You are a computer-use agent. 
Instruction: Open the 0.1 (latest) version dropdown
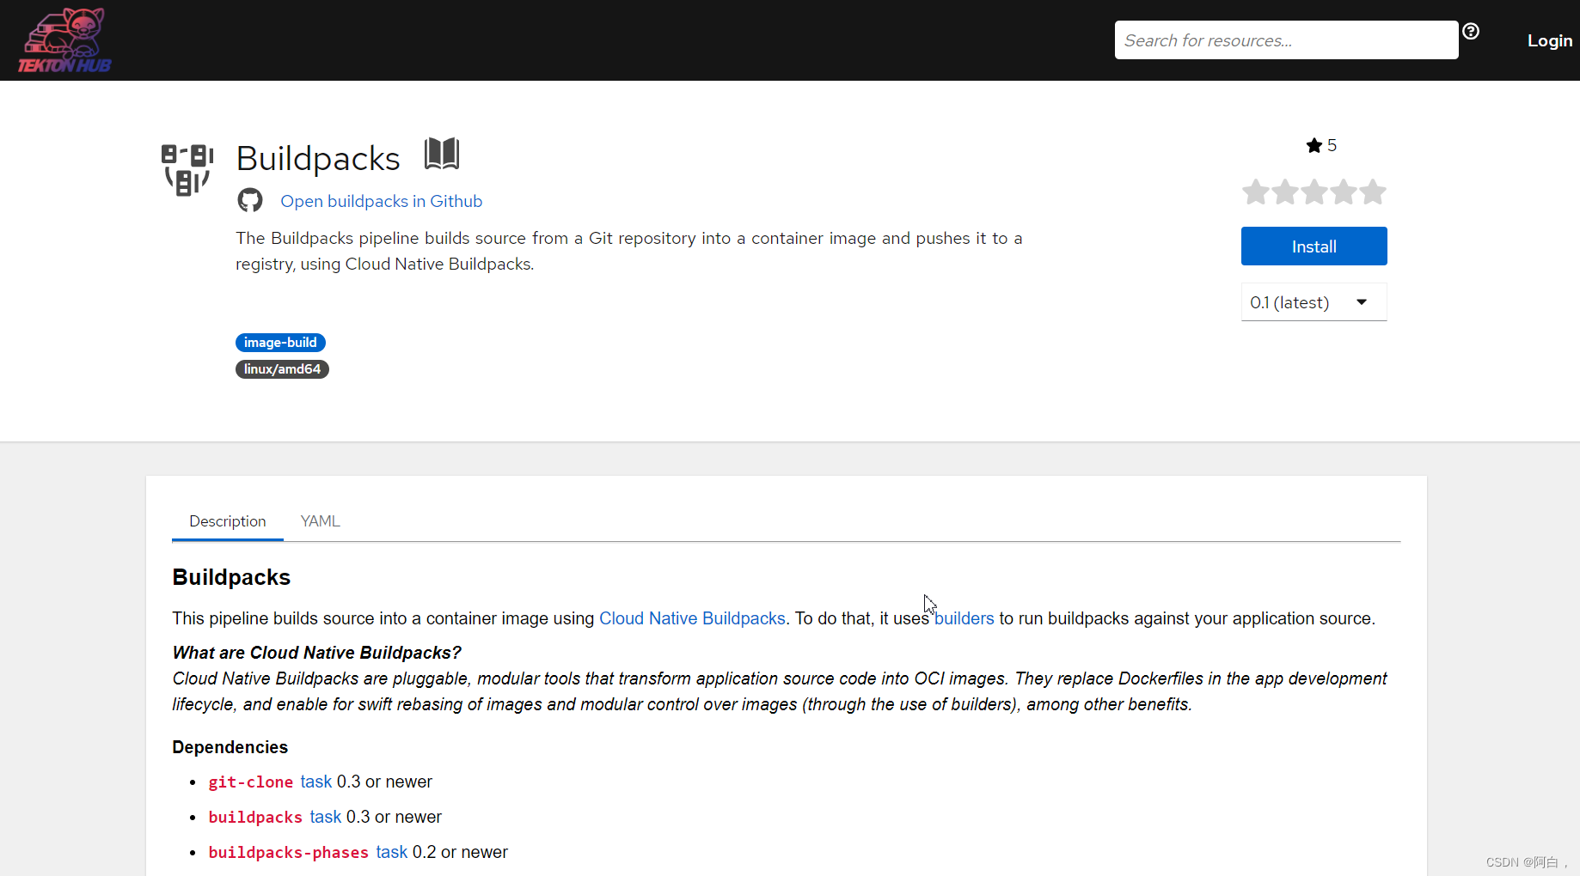click(1314, 302)
